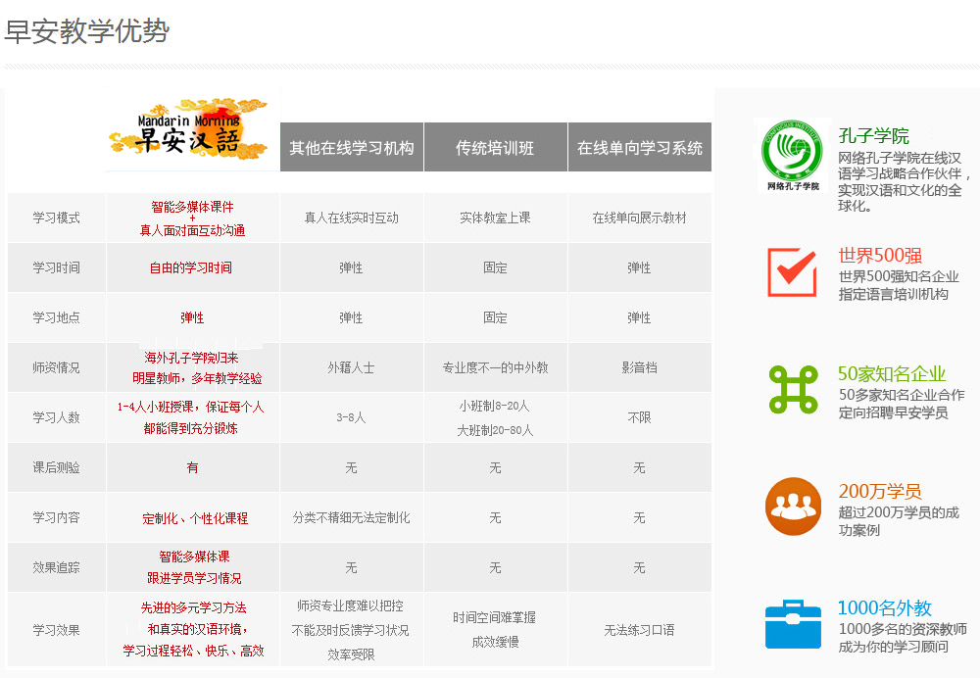Click the red 弹性 cell in 学习地点 row
Viewport: 980px width, 678px height.
point(192,317)
